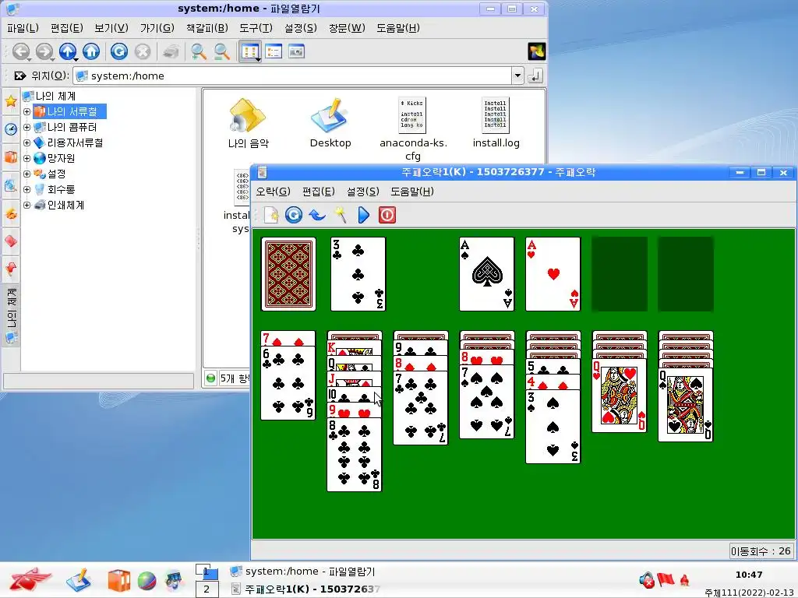Zoom in with the magnifier plus icon
This screenshot has width=798, height=598.
199,51
